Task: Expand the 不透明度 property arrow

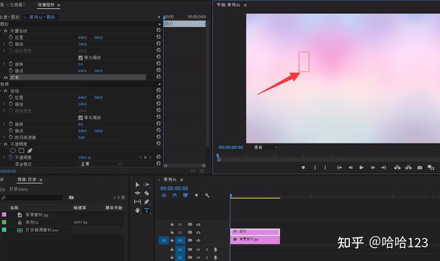Action: (4, 157)
